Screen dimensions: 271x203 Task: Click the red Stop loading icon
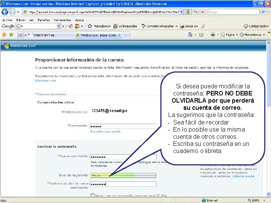click(203, 12)
